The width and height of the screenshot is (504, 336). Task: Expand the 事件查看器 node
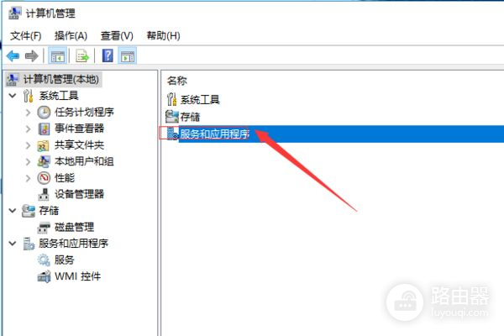[28, 129]
